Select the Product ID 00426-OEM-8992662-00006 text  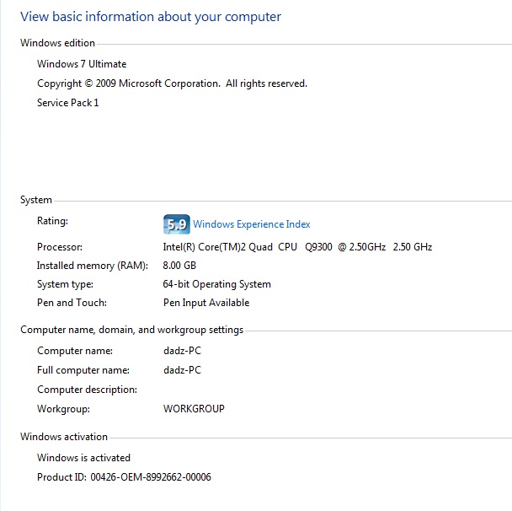[x=124, y=477]
